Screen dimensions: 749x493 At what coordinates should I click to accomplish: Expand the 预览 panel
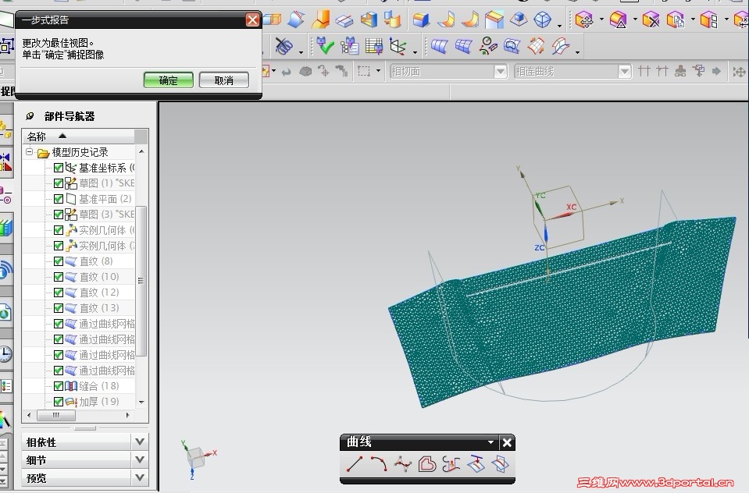tap(140, 477)
